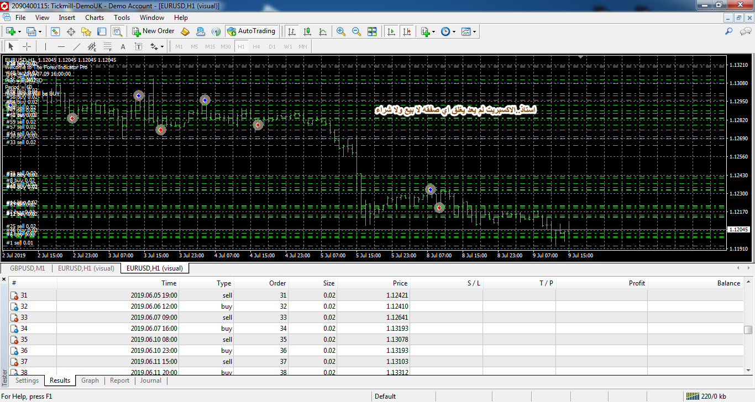Switch to the GBPUSD,M1 chart tab
The height and width of the screenshot is (402, 755).
pyautogui.click(x=27, y=268)
